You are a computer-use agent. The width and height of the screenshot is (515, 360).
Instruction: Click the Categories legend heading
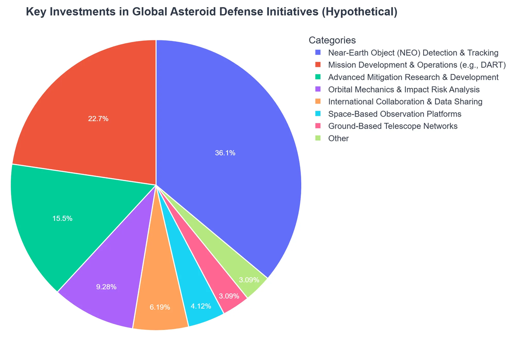coord(332,40)
